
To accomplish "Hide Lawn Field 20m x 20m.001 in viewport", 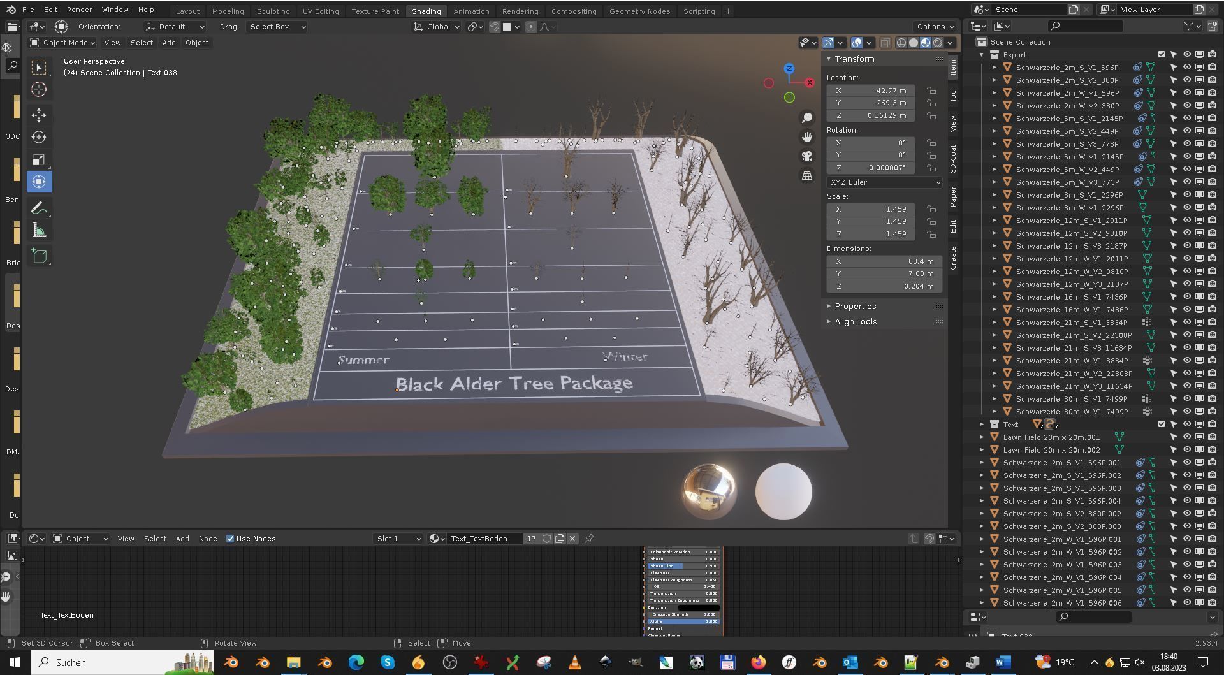I will [1186, 437].
